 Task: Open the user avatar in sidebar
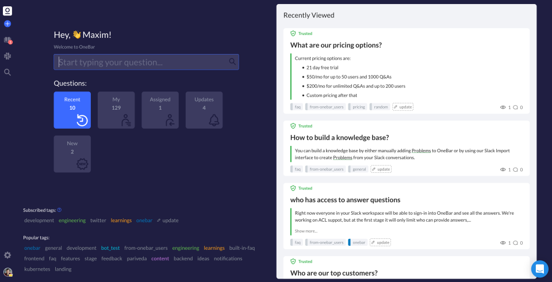7,272
